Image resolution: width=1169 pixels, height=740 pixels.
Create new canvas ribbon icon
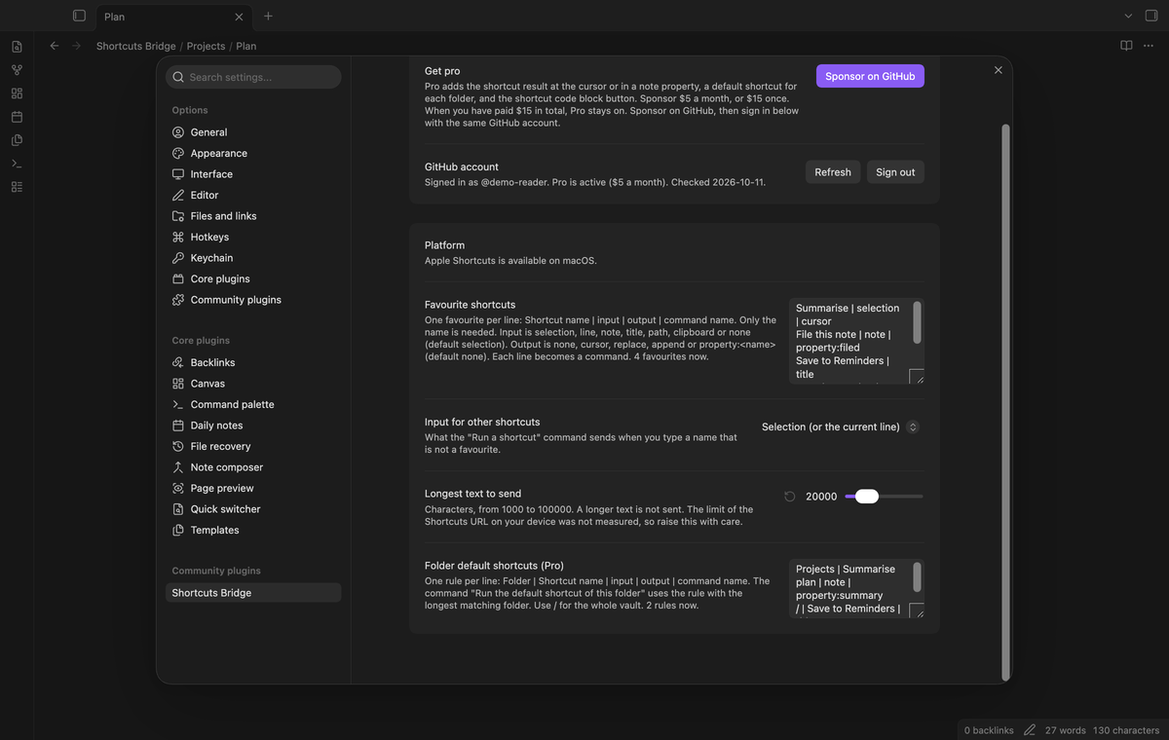pos(17,93)
